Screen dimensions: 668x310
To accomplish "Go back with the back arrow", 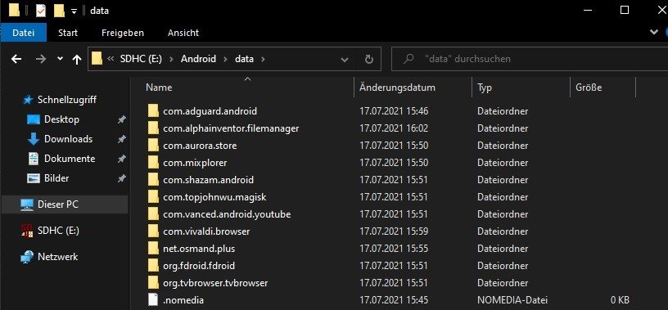I will point(16,59).
